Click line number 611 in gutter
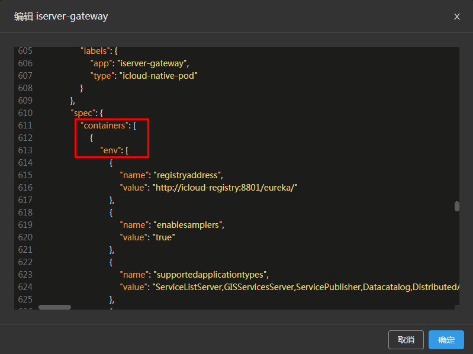 (x=25, y=125)
